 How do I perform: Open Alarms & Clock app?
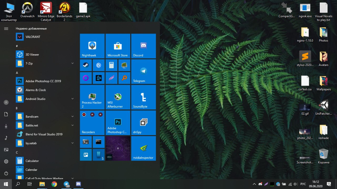click(x=45, y=90)
